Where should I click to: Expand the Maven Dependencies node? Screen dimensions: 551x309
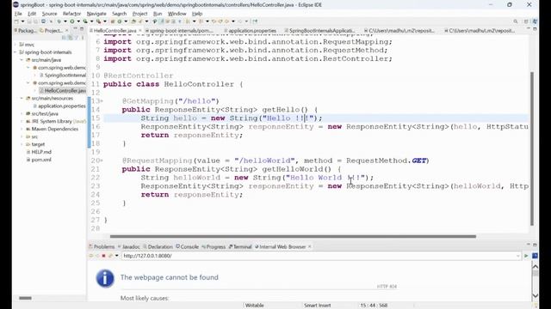click(x=22, y=129)
